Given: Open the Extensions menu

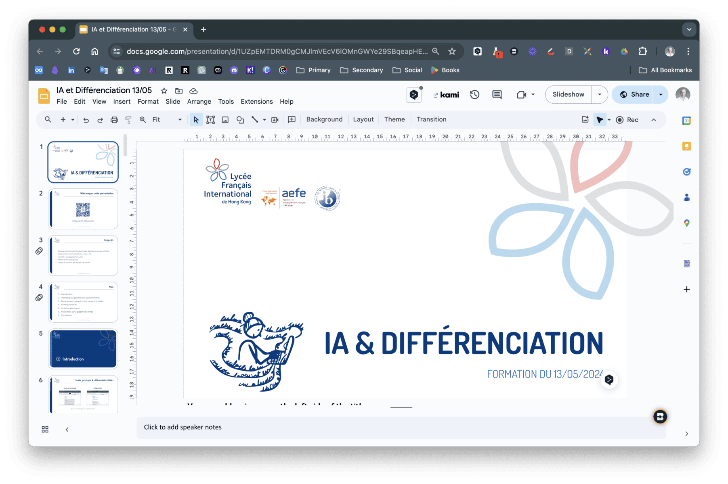Looking at the screenshot, I should (x=256, y=102).
